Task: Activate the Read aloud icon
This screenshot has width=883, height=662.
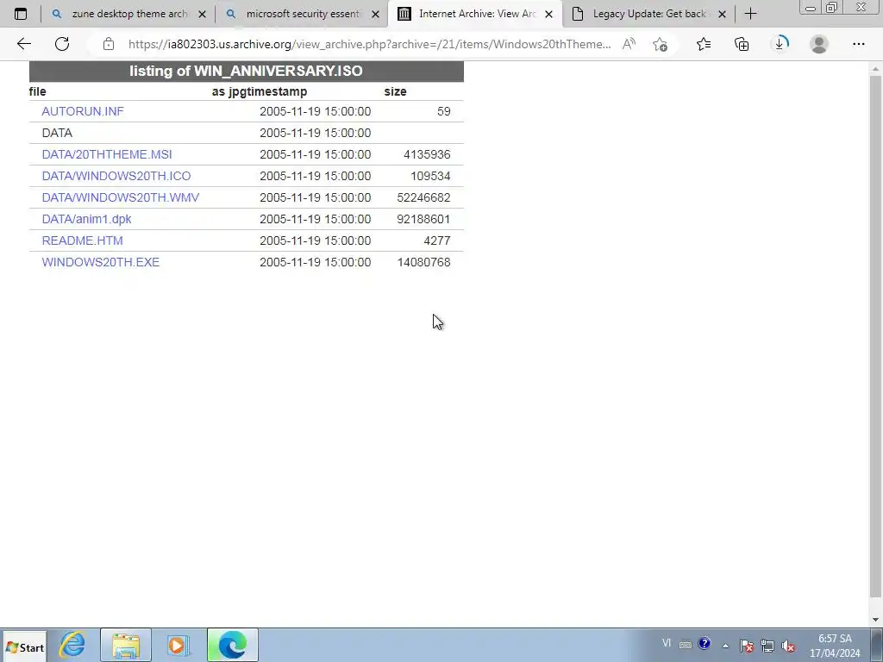Action: (x=629, y=44)
